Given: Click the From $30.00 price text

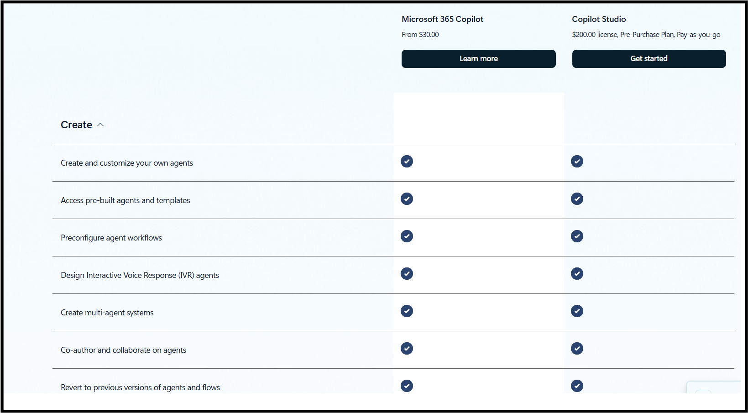Looking at the screenshot, I should [420, 35].
